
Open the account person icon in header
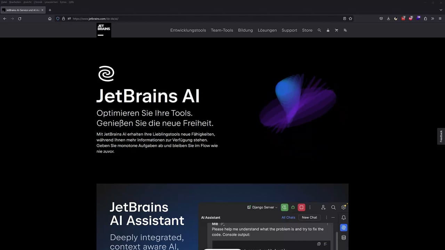328,30
